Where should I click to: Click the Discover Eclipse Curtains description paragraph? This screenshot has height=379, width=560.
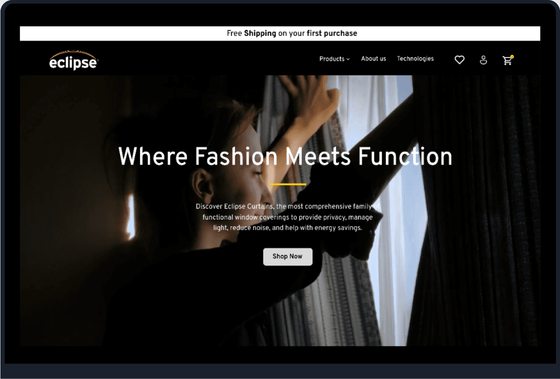288,217
